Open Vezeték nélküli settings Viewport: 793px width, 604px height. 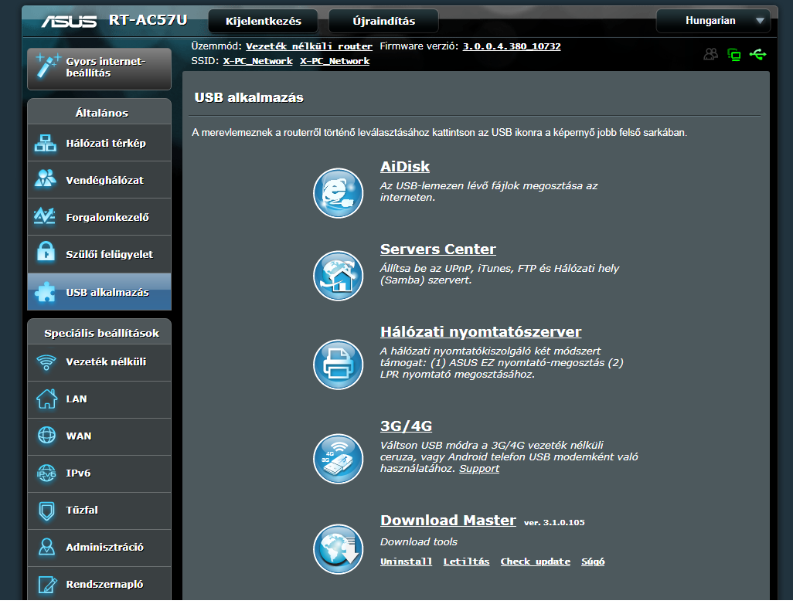99,362
